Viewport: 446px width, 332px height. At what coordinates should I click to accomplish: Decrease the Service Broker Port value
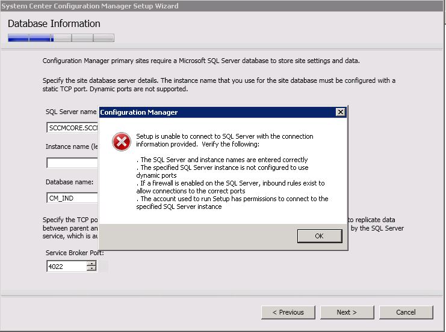pyautogui.click(x=91, y=269)
